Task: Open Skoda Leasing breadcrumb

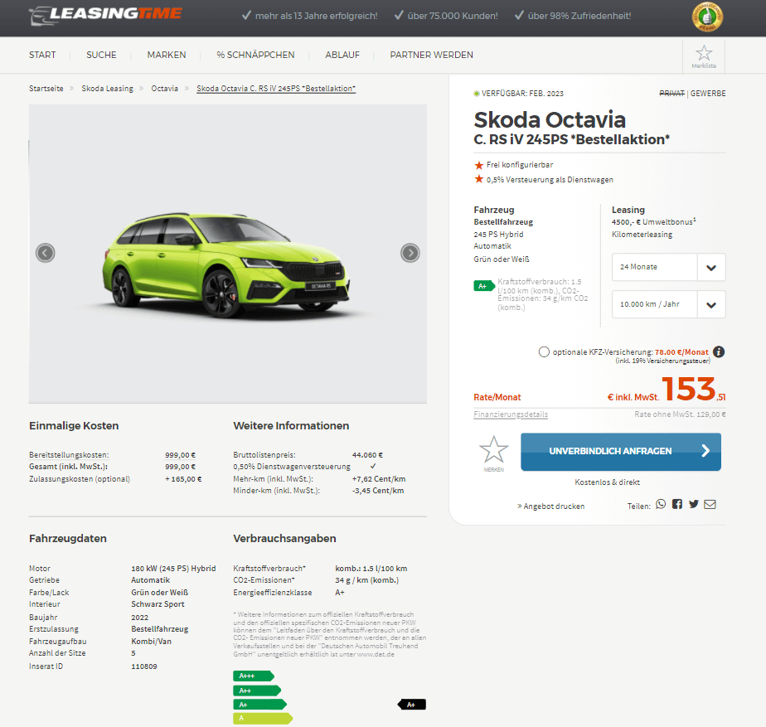Action: [108, 89]
